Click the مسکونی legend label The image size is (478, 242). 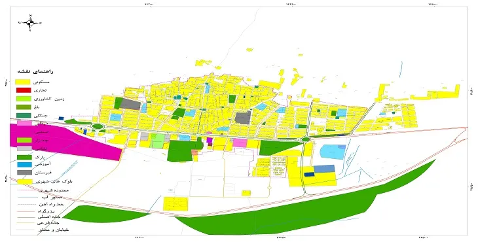click(42, 82)
